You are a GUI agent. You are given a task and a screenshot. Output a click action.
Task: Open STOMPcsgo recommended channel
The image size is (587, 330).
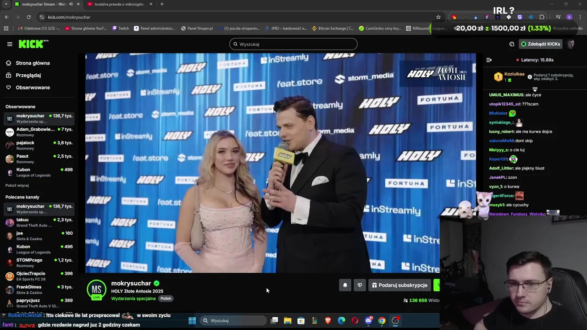(39, 263)
